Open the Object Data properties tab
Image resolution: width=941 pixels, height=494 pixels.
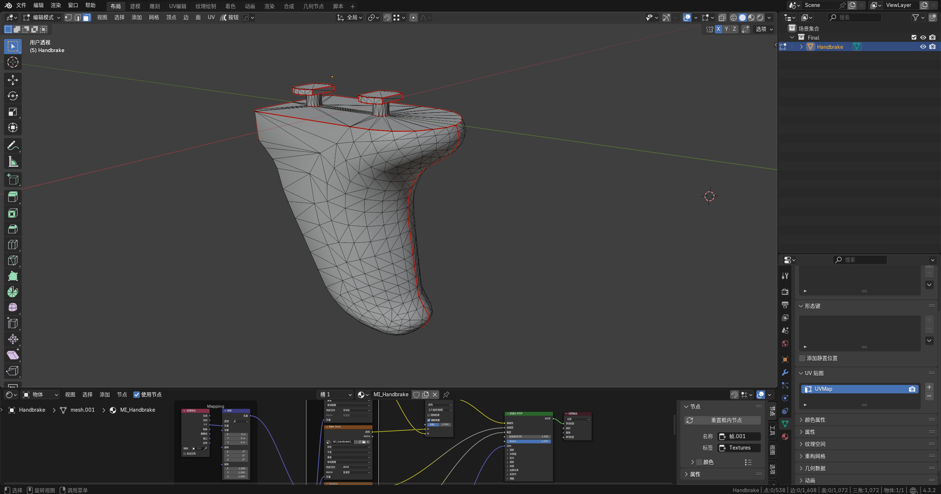[x=785, y=424]
